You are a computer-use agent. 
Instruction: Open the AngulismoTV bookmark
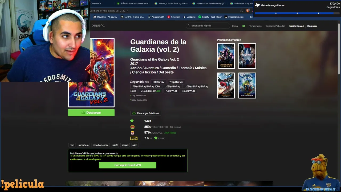[156, 17]
